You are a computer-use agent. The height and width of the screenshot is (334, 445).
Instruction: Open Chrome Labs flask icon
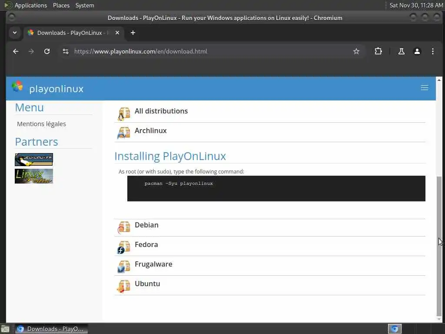click(x=401, y=51)
